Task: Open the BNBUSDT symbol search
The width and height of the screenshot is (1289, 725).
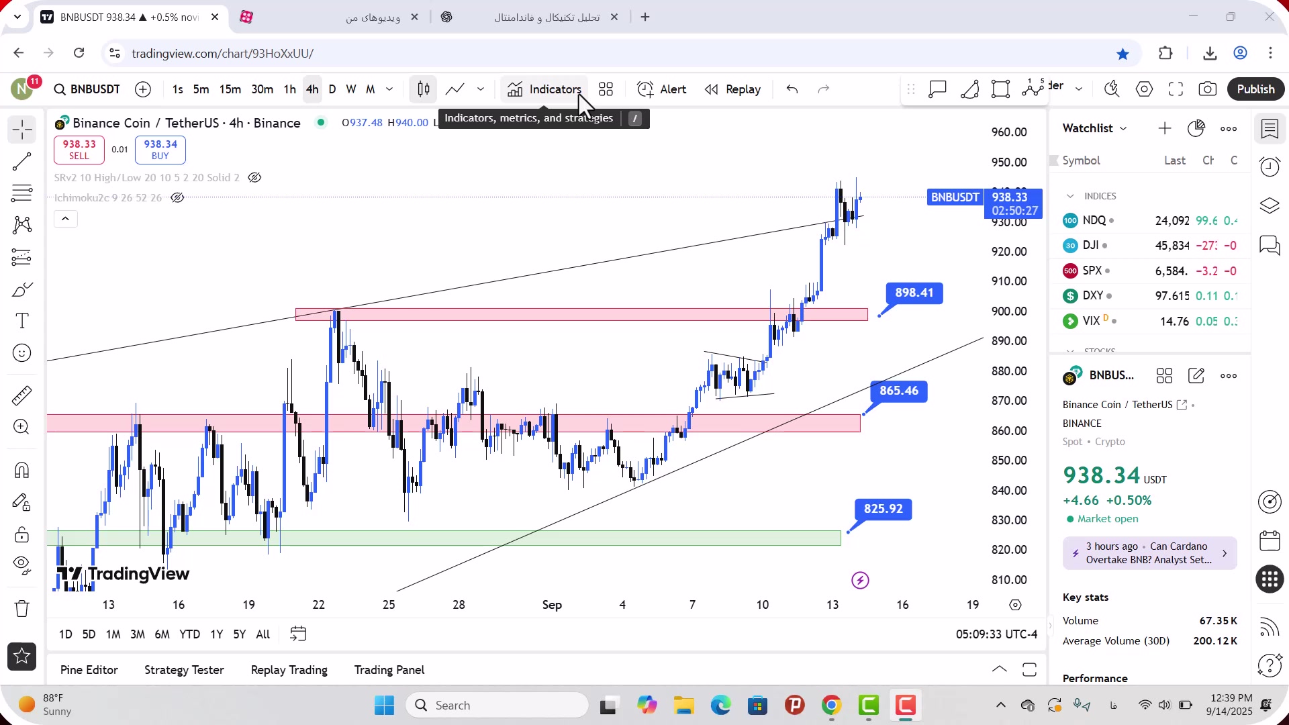Action: pyautogui.click(x=87, y=89)
